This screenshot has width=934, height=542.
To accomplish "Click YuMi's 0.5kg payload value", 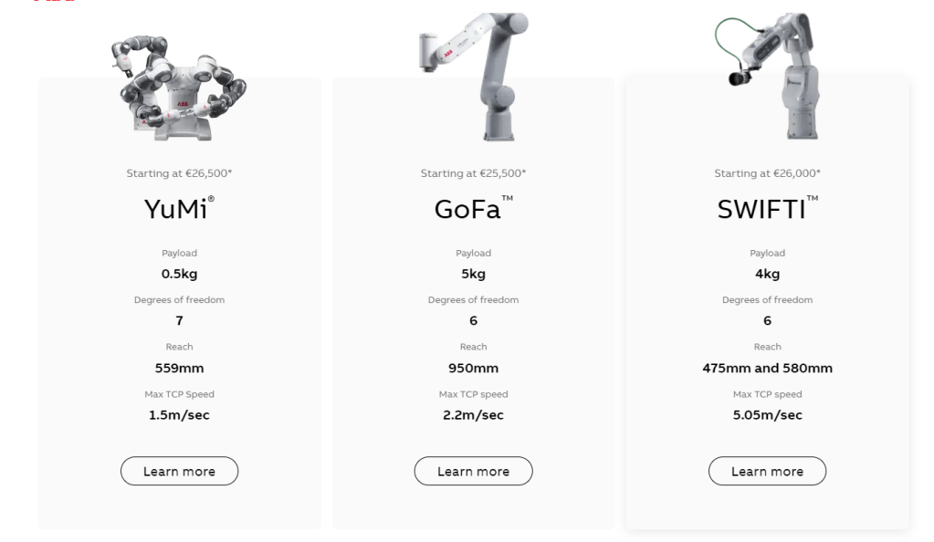I will [x=179, y=274].
